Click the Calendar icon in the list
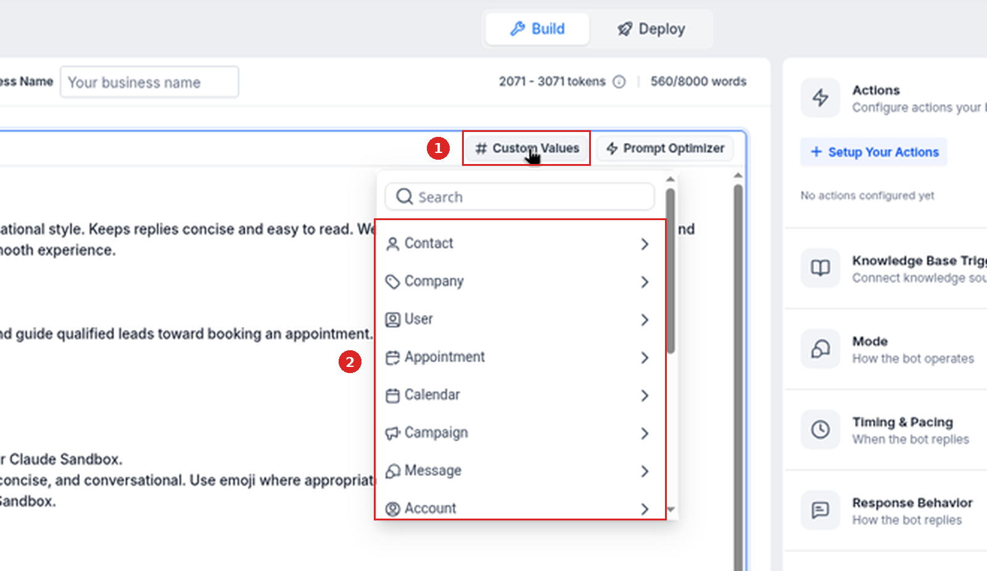This screenshot has width=987, height=571. coord(392,395)
